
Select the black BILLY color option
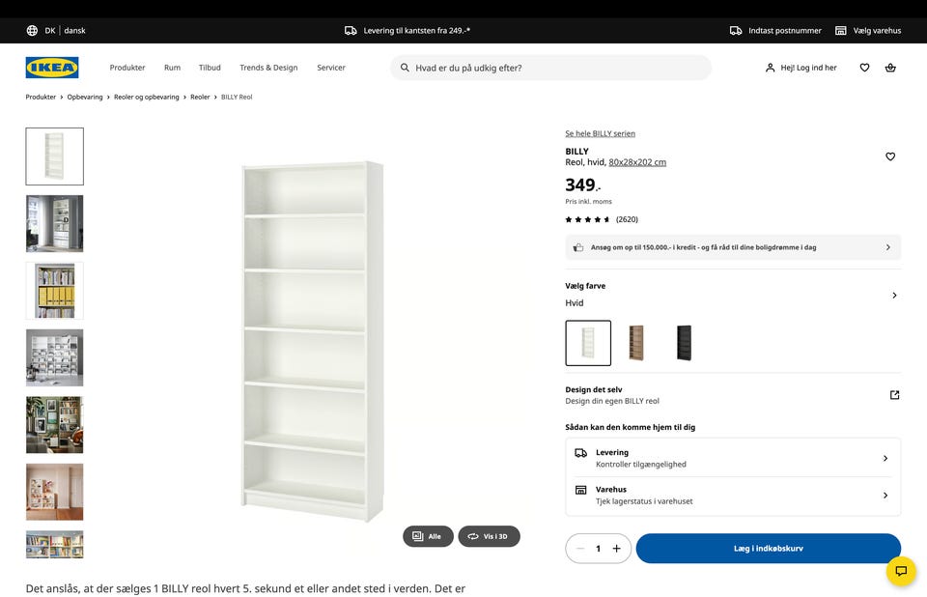684,343
